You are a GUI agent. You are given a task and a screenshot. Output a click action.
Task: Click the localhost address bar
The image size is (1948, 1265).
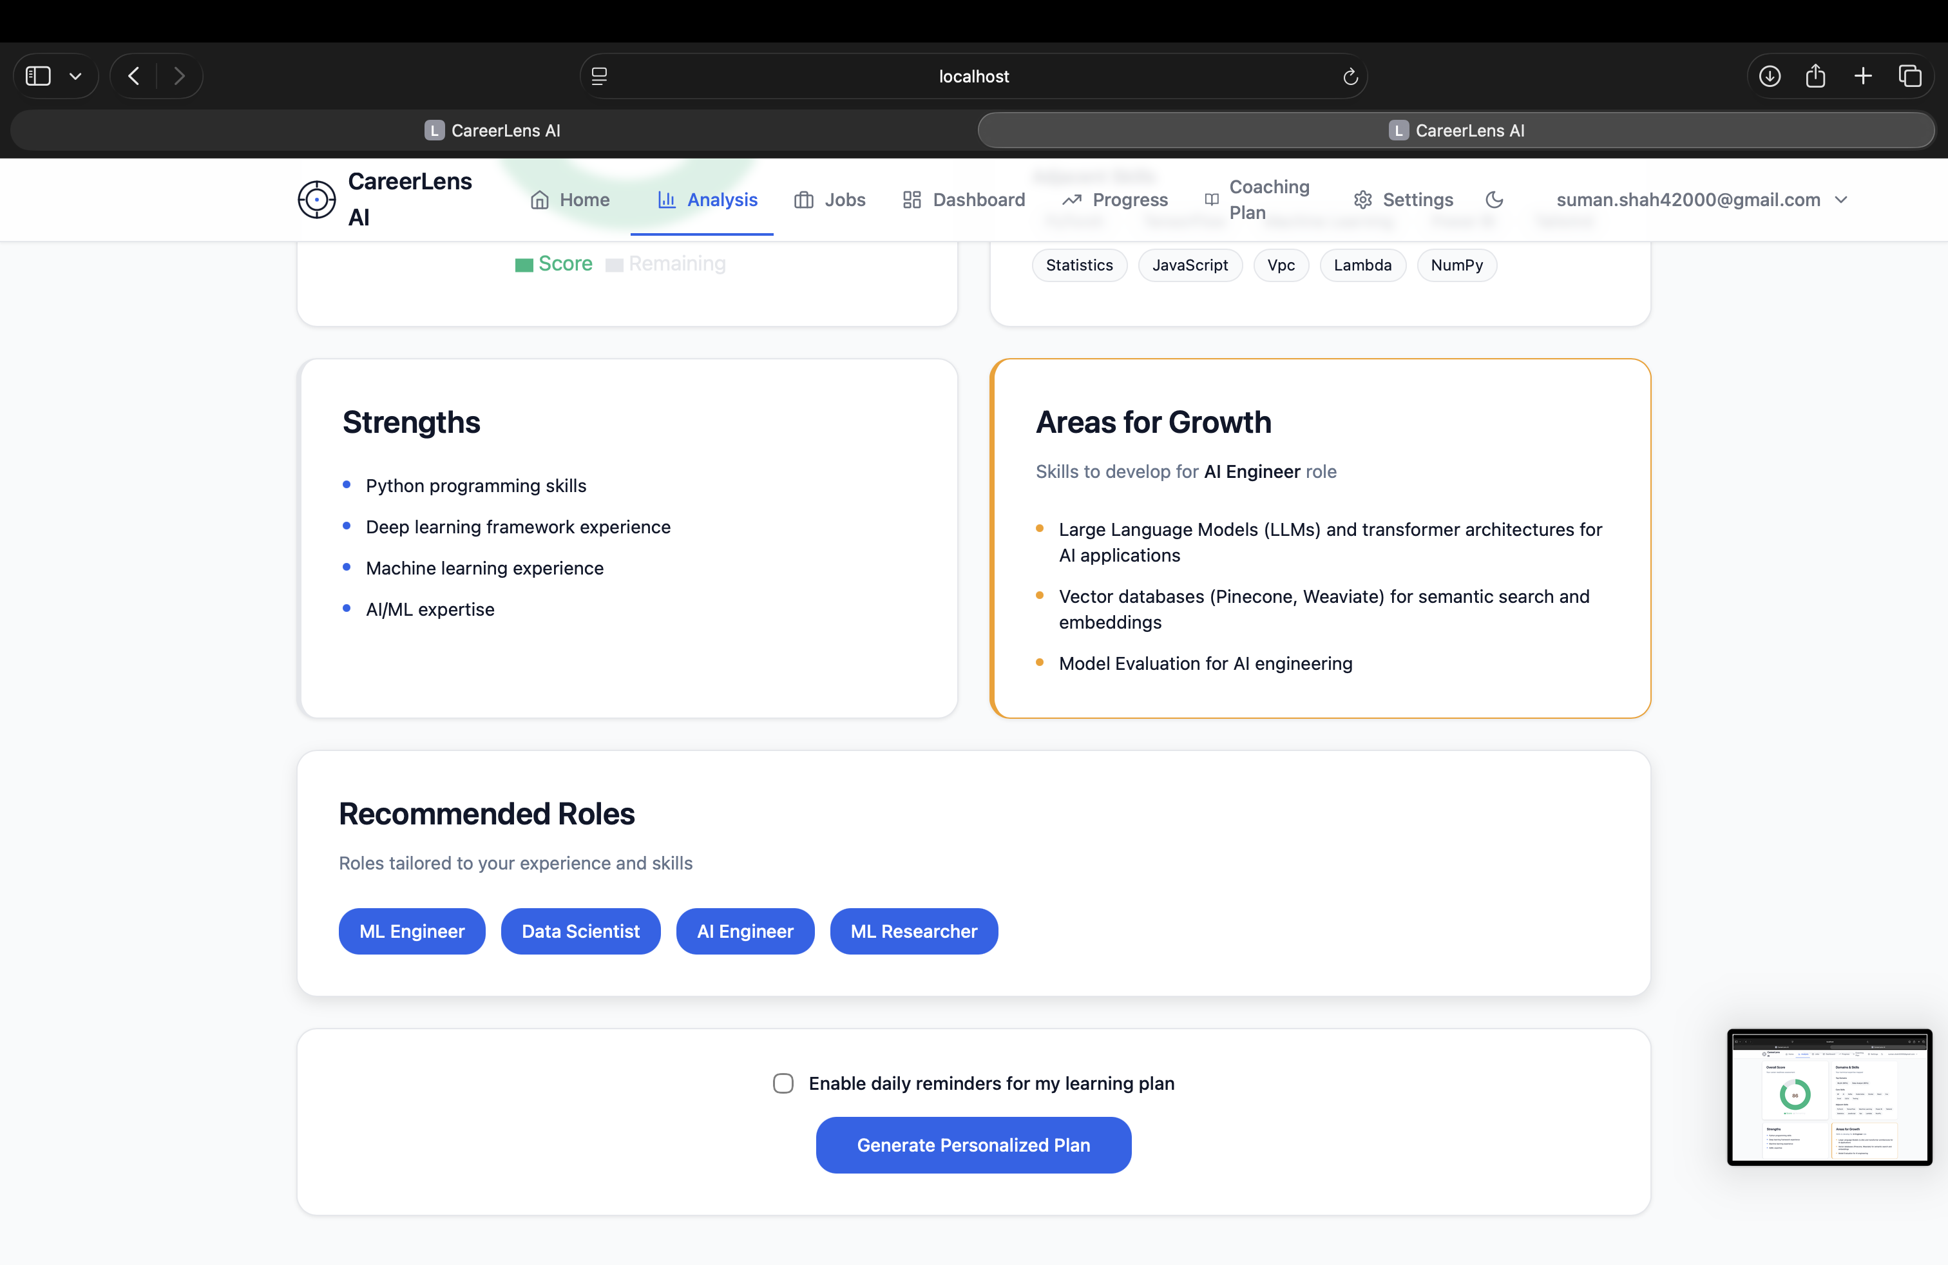click(973, 76)
